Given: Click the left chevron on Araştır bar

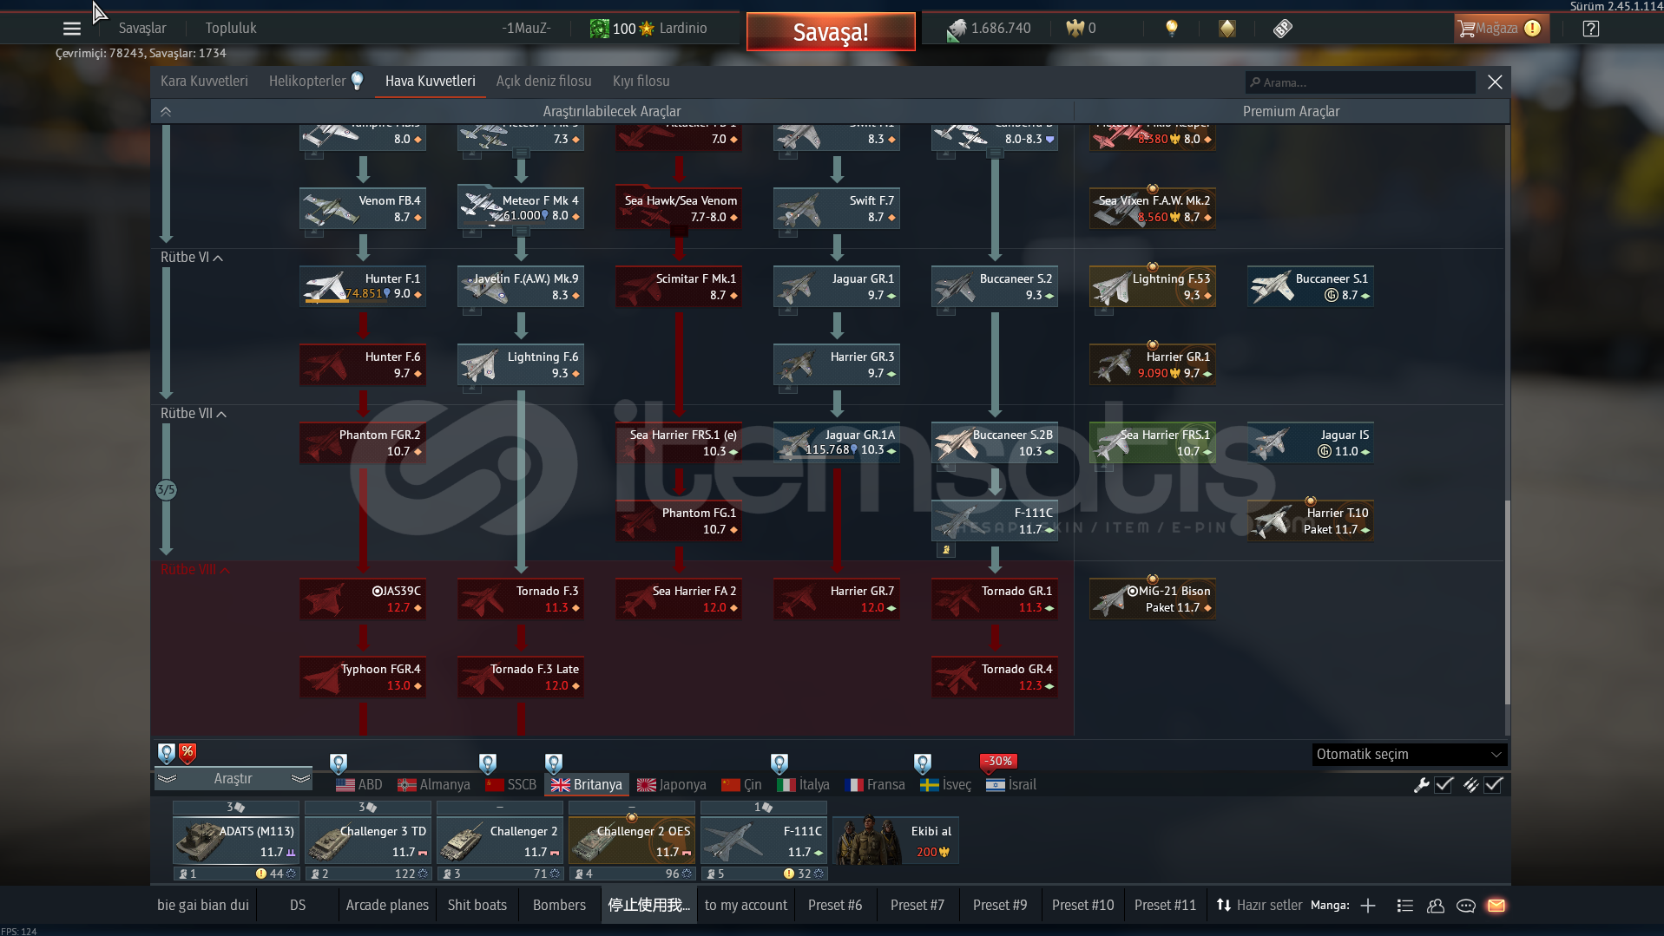Looking at the screenshot, I should coord(167,779).
